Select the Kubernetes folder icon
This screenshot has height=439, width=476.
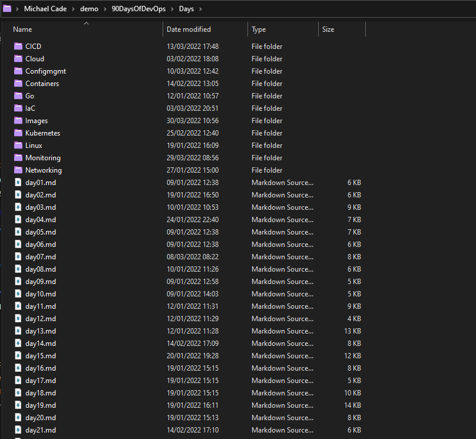(x=18, y=133)
